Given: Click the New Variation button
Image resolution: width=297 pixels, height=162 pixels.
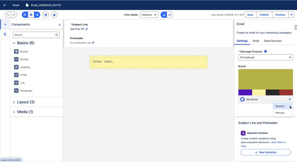Looking at the screenshot, I should pyautogui.click(x=265, y=152).
